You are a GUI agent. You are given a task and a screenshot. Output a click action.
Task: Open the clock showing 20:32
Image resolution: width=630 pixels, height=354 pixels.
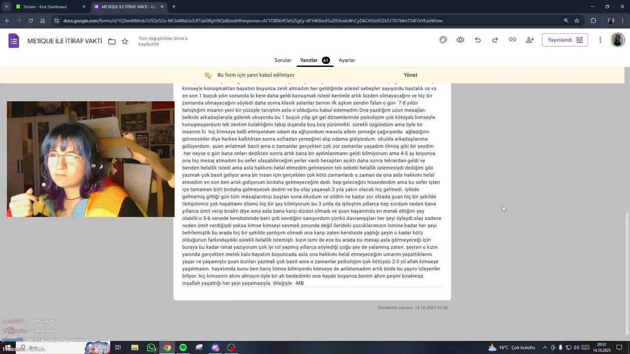coord(601,348)
